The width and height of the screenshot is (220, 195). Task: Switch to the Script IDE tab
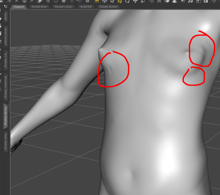click(x=86, y=7)
